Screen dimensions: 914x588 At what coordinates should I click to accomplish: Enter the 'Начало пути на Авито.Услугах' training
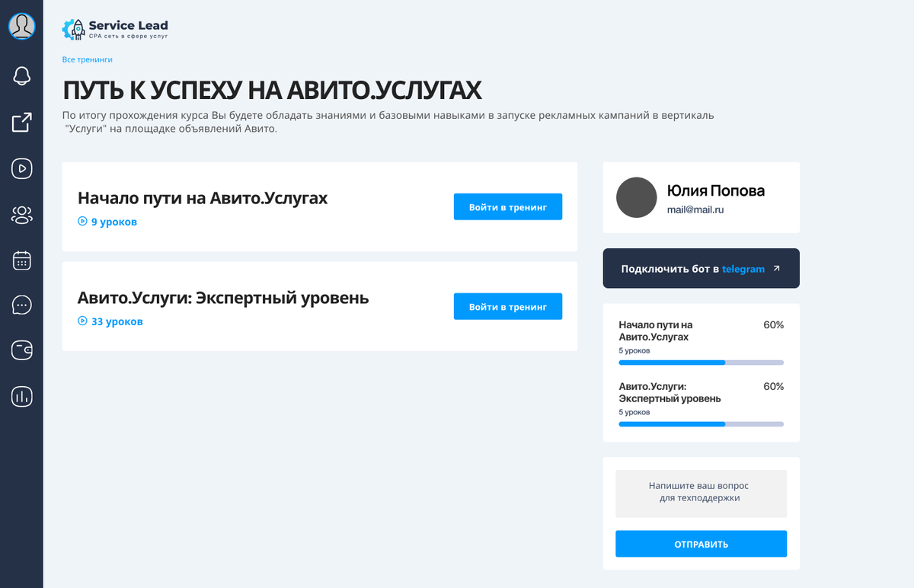507,207
